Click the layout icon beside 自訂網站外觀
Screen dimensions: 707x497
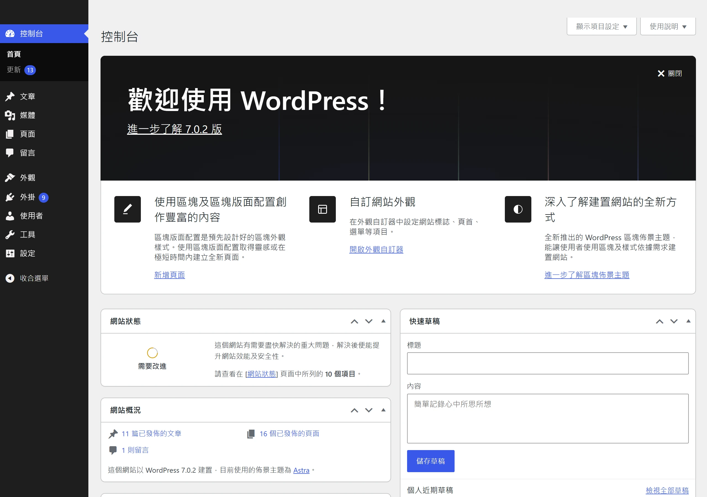coord(322,209)
